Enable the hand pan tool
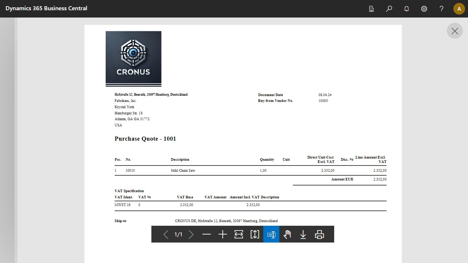 [x=287, y=234]
